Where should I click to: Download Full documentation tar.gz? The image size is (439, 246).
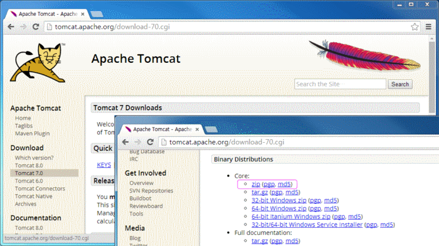coord(260,241)
